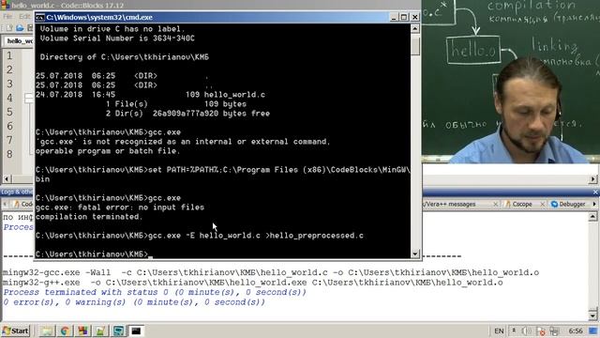Close the Cscope tab
This screenshot has width=600, height=338.
542,205
